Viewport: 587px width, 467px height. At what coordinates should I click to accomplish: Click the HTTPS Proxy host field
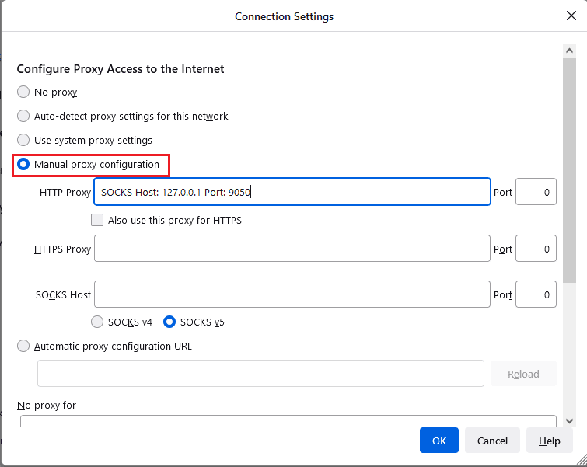coord(292,249)
